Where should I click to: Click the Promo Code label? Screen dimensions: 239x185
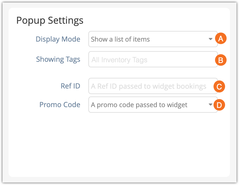point(60,105)
